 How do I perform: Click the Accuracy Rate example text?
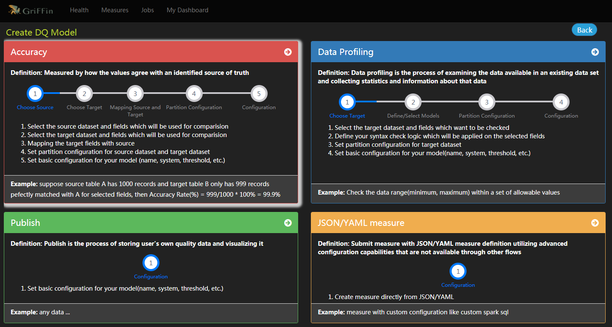(x=145, y=189)
